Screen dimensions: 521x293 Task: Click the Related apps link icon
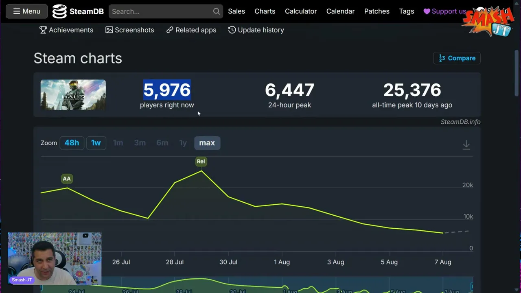[170, 30]
